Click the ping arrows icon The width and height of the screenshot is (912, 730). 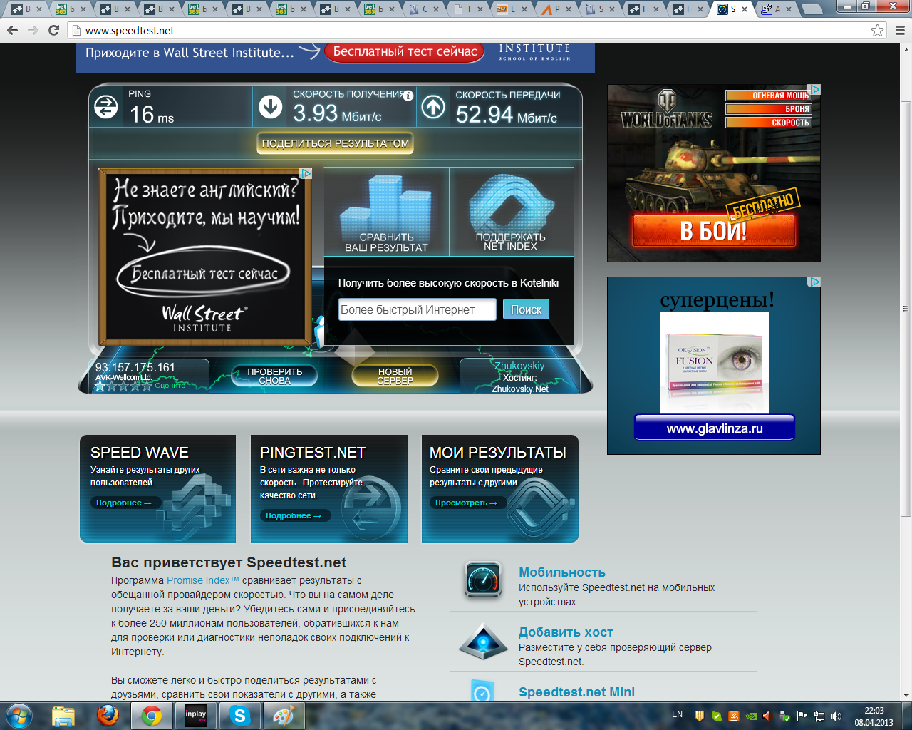(106, 108)
